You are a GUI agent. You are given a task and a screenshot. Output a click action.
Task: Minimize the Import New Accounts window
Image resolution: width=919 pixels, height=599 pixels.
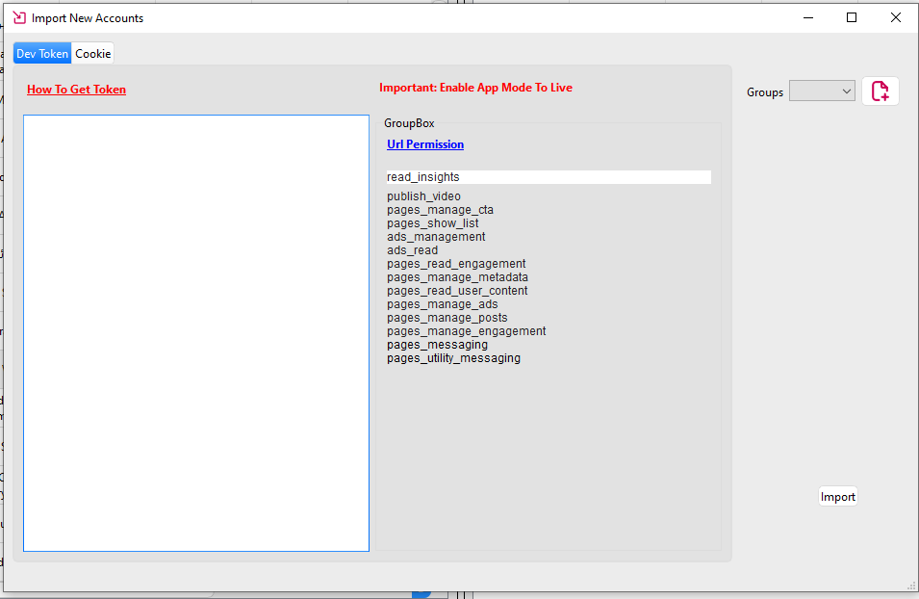806,17
